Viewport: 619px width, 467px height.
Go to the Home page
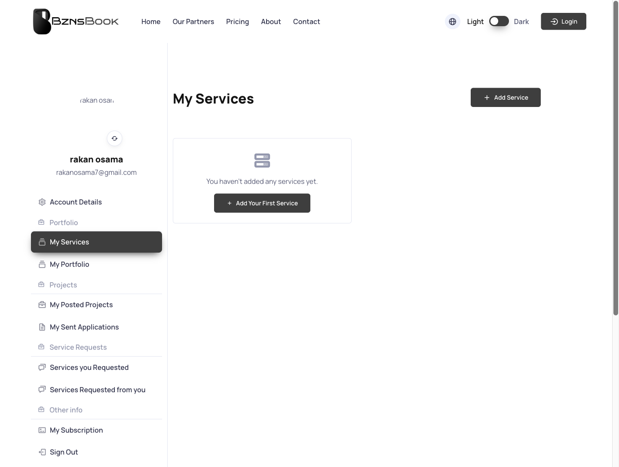151,21
